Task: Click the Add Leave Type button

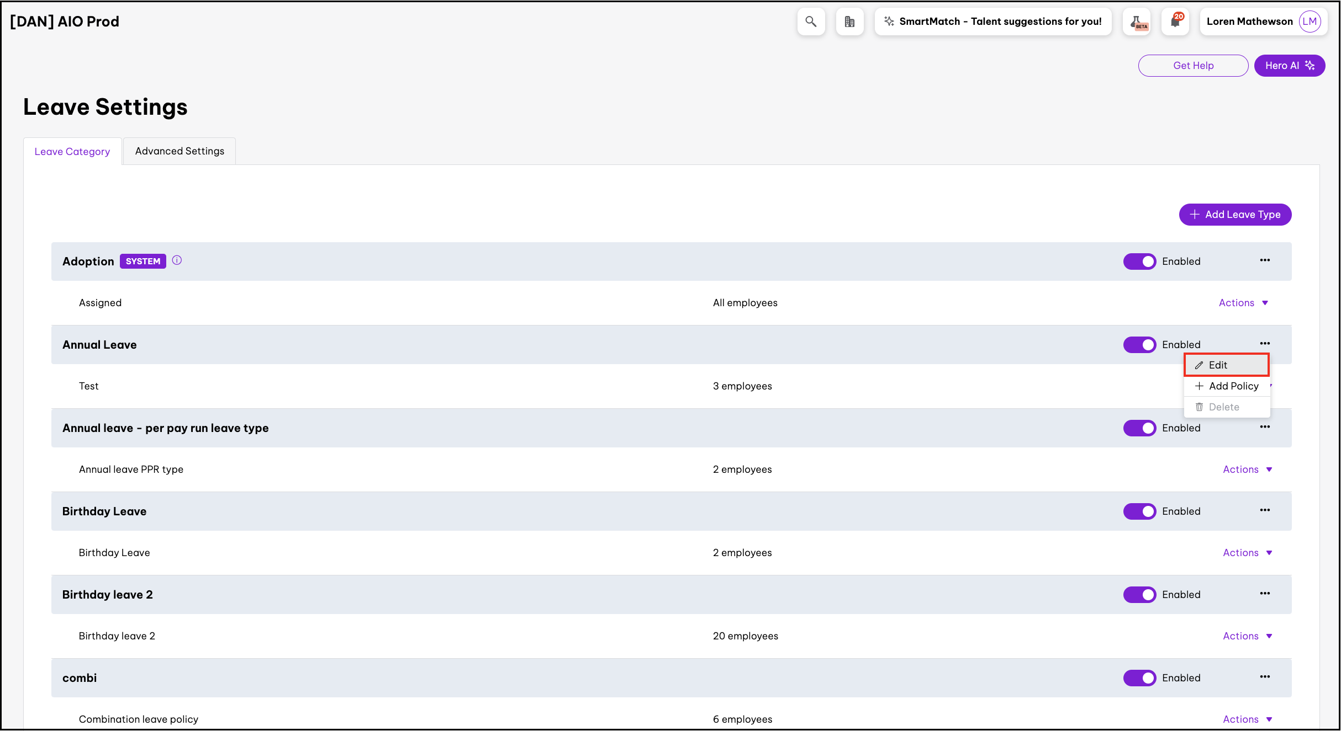Action: click(1235, 215)
